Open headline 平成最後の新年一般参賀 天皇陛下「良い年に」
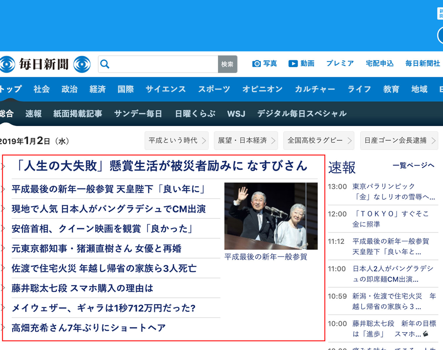This screenshot has height=350, width=443. 108,189
